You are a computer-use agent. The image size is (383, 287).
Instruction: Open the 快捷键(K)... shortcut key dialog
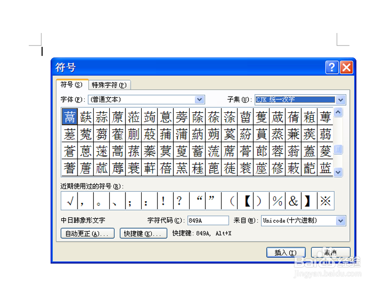143,233
